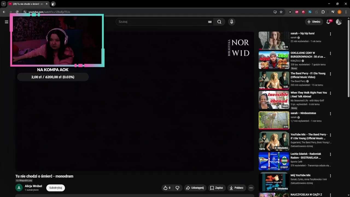
Task: Click the Zapisz save button
Action: 216,188
